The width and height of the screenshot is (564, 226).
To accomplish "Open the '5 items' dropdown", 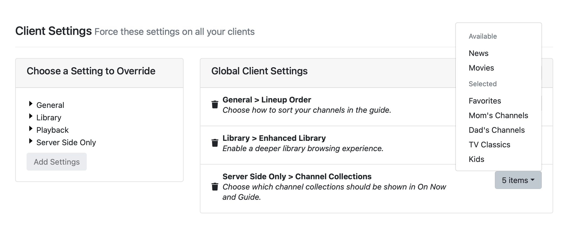I will 518,180.
